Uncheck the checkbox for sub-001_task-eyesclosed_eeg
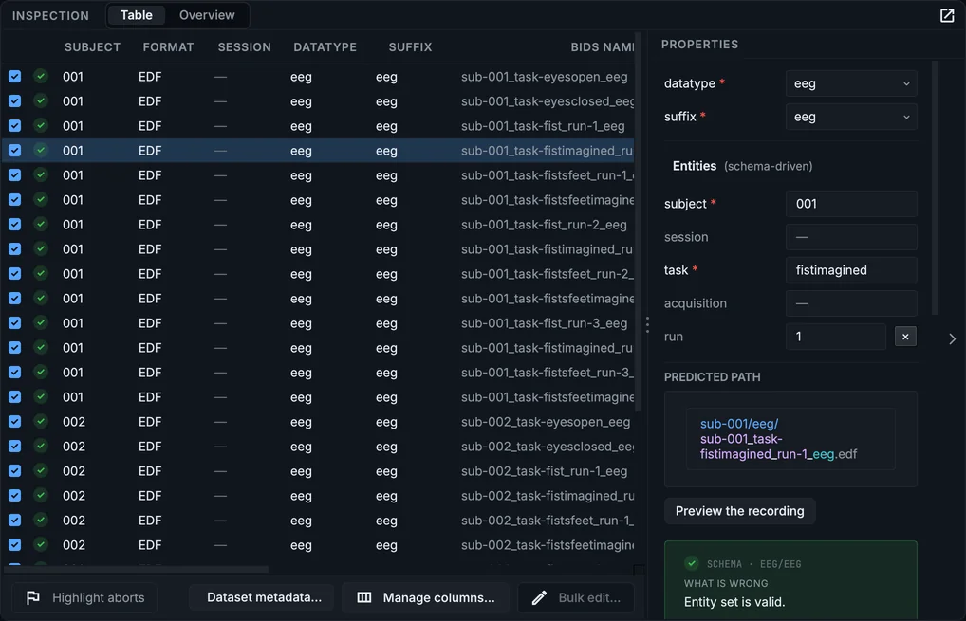Screen dimensions: 966x621 [x=15, y=100]
